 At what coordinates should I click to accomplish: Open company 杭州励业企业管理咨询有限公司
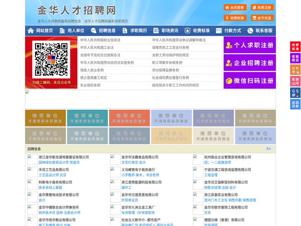click(x=227, y=157)
